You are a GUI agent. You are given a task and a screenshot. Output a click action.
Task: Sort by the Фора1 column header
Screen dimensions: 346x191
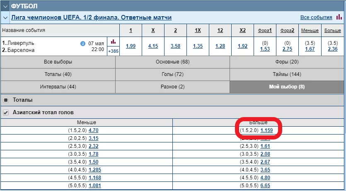click(265, 30)
